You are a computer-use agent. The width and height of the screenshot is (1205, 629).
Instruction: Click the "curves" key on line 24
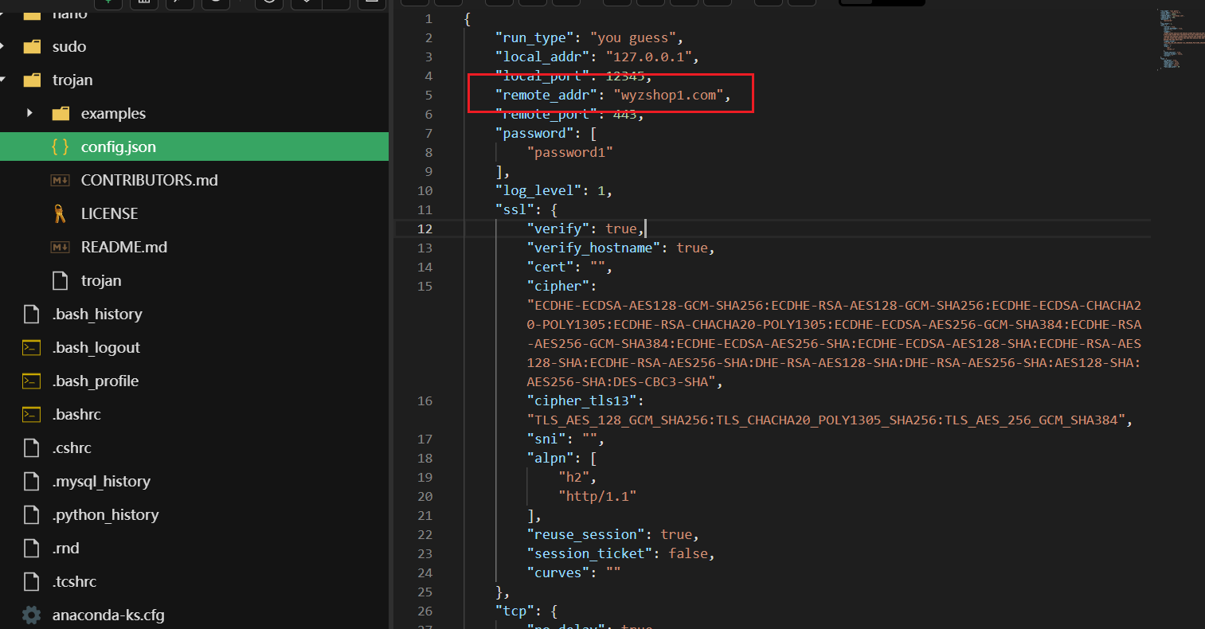pyautogui.click(x=558, y=572)
